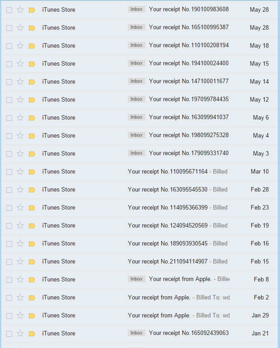
Task: Check the Feb 23 receipt email
Action: 9,208
